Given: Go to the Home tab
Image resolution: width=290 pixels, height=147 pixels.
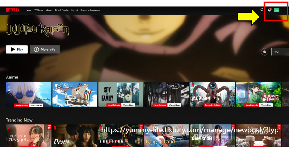Looking at the screenshot, I should 29,10.
